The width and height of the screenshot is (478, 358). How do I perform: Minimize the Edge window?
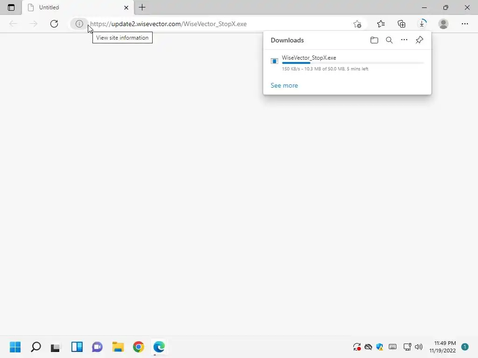(424, 7)
